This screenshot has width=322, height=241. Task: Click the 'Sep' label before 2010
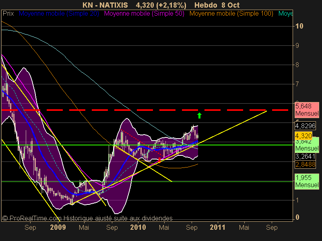point(112,227)
